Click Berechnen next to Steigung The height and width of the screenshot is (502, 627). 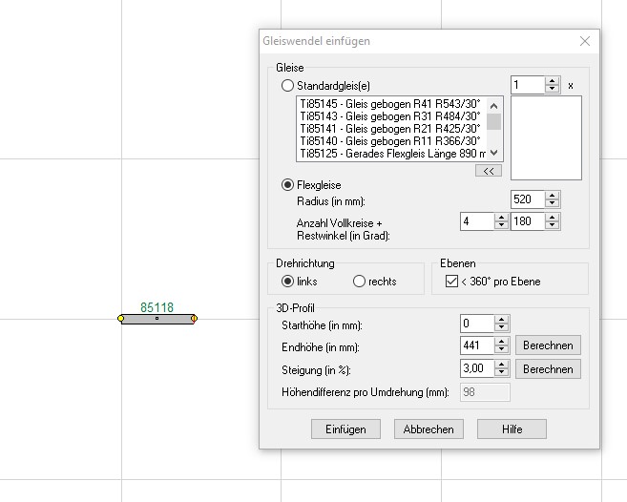pos(548,369)
